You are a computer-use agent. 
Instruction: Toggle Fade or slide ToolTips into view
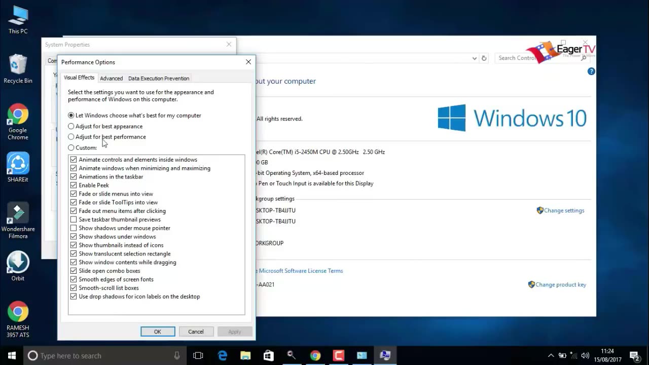tap(74, 202)
